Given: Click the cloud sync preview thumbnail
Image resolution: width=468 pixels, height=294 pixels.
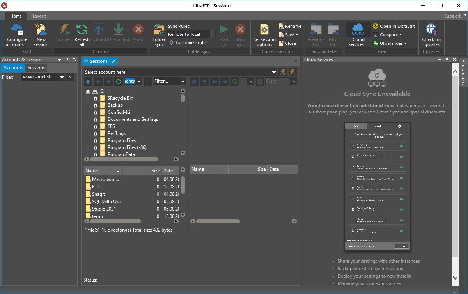Looking at the screenshot, I should [x=377, y=186].
